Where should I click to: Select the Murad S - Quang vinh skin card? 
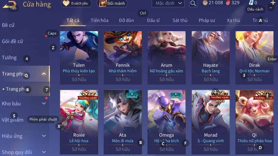pos(211,122)
